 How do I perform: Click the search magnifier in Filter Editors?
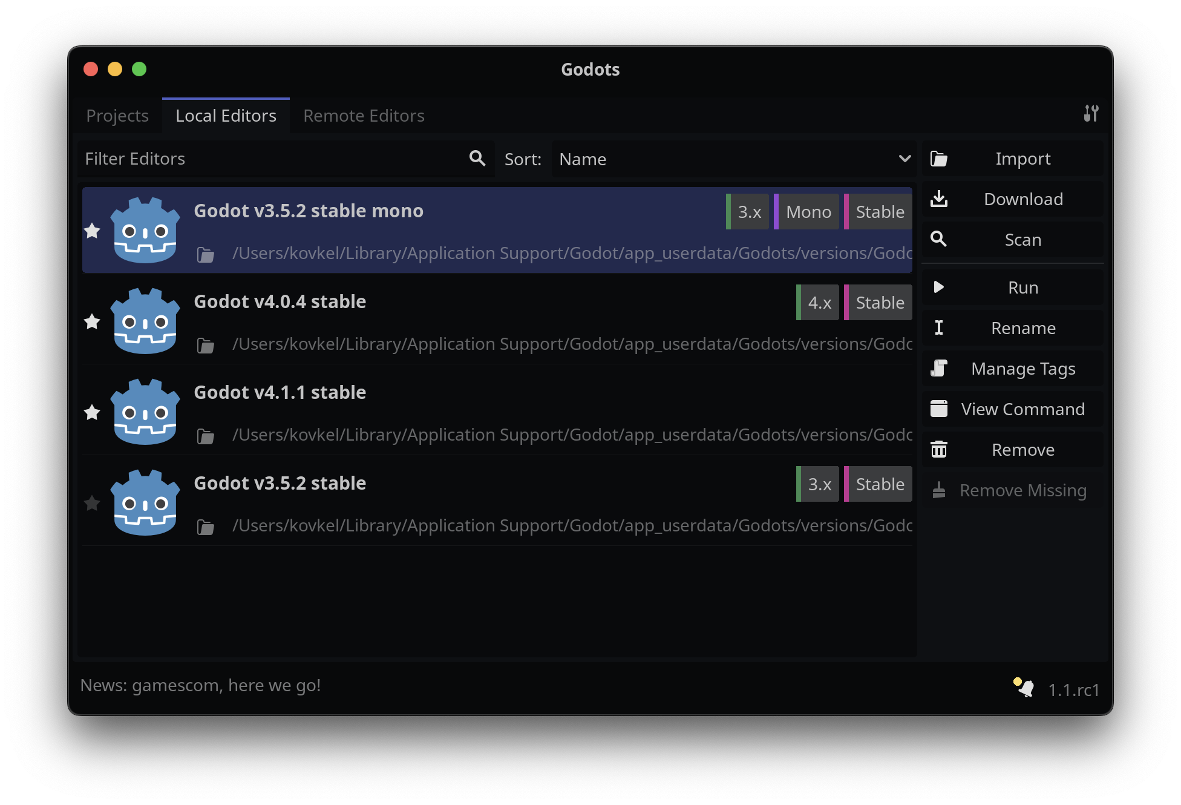coord(477,159)
